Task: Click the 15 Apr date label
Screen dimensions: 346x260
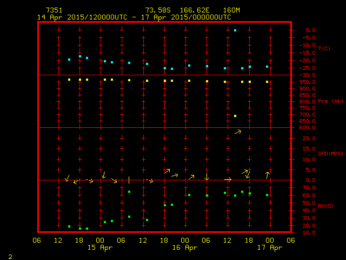Action: tap(100, 248)
